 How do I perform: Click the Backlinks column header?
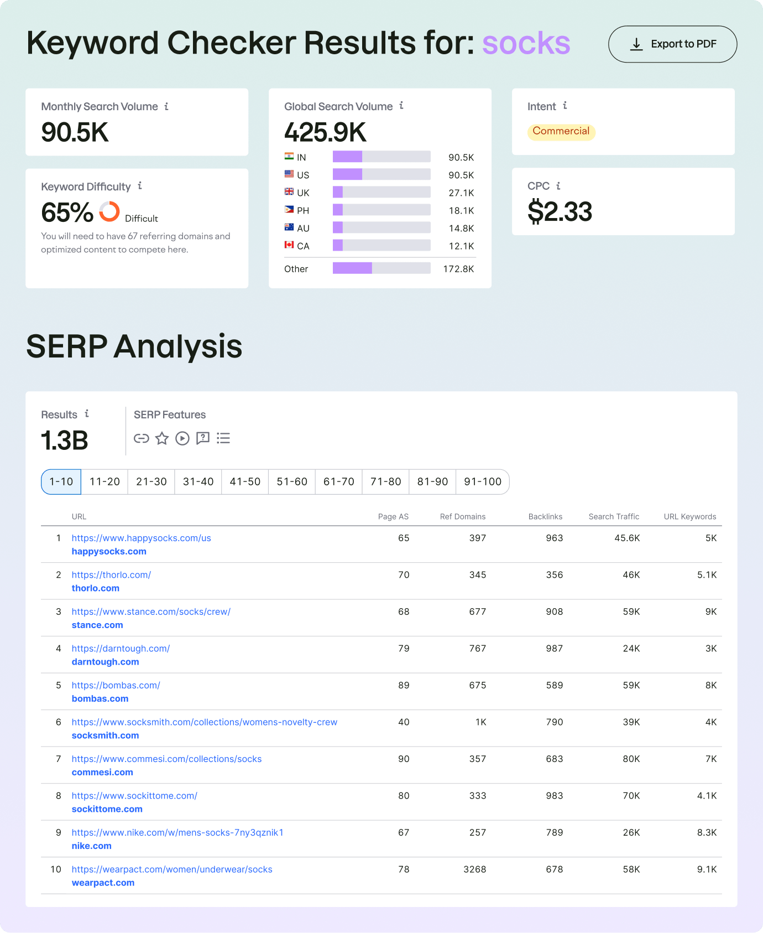click(x=545, y=517)
